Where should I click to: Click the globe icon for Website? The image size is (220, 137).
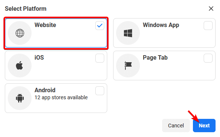pos(20,33)
